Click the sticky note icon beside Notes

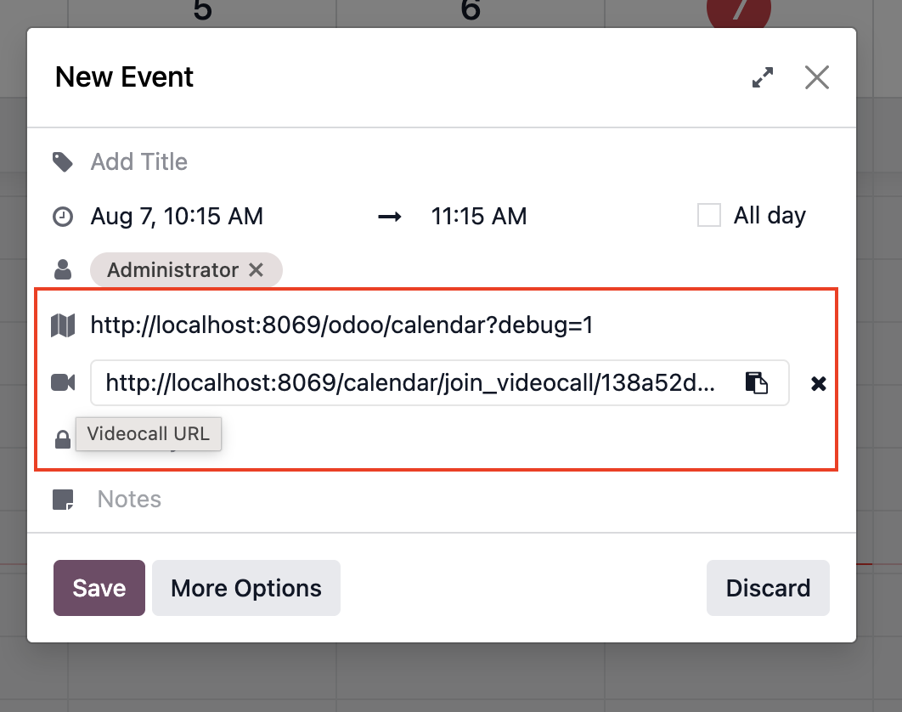(63, 500)
